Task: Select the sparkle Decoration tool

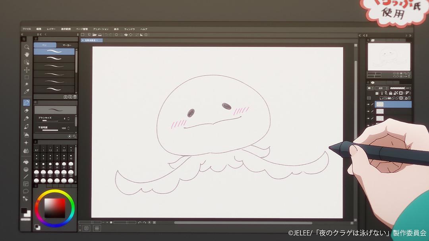Action: click(26, 143)
